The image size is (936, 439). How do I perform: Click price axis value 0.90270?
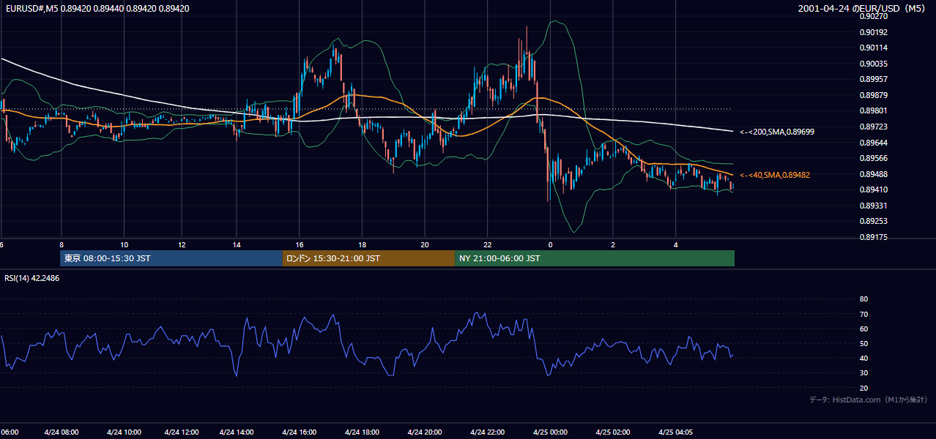873,16
